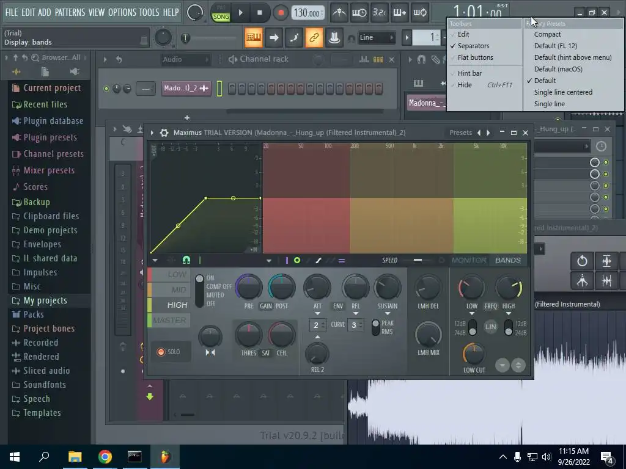
Task: Click the Mado..l)_2 channel button
Action: tap(186, 88)
